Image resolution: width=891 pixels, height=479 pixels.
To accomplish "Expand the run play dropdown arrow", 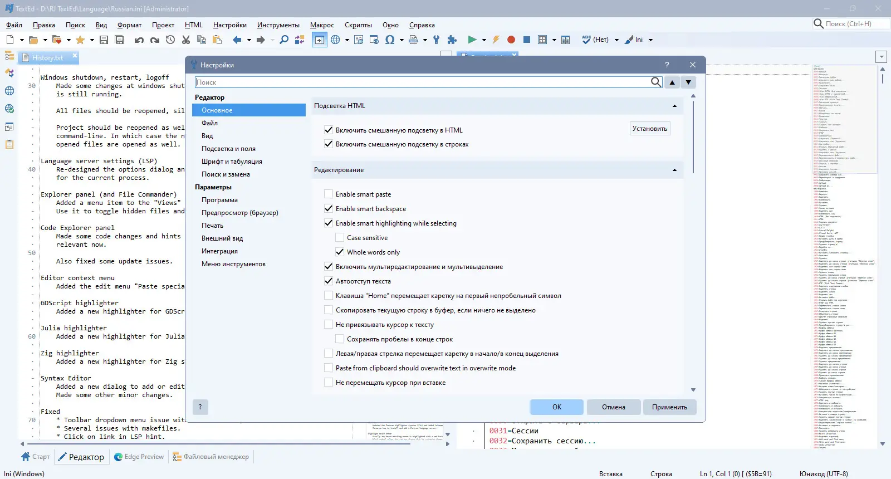I will (484, 40).
